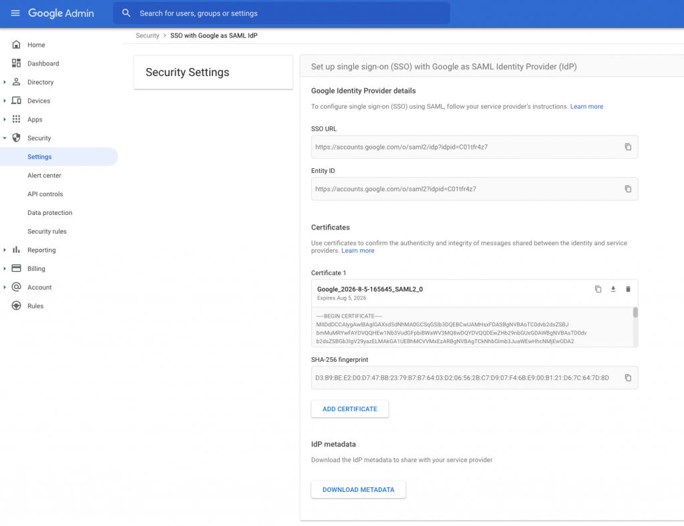Copy the SHA-256 fingerprint
Image resolution: width=684 pixels, height=526 pixels.
pyautogui.click(x=627, y=377)
